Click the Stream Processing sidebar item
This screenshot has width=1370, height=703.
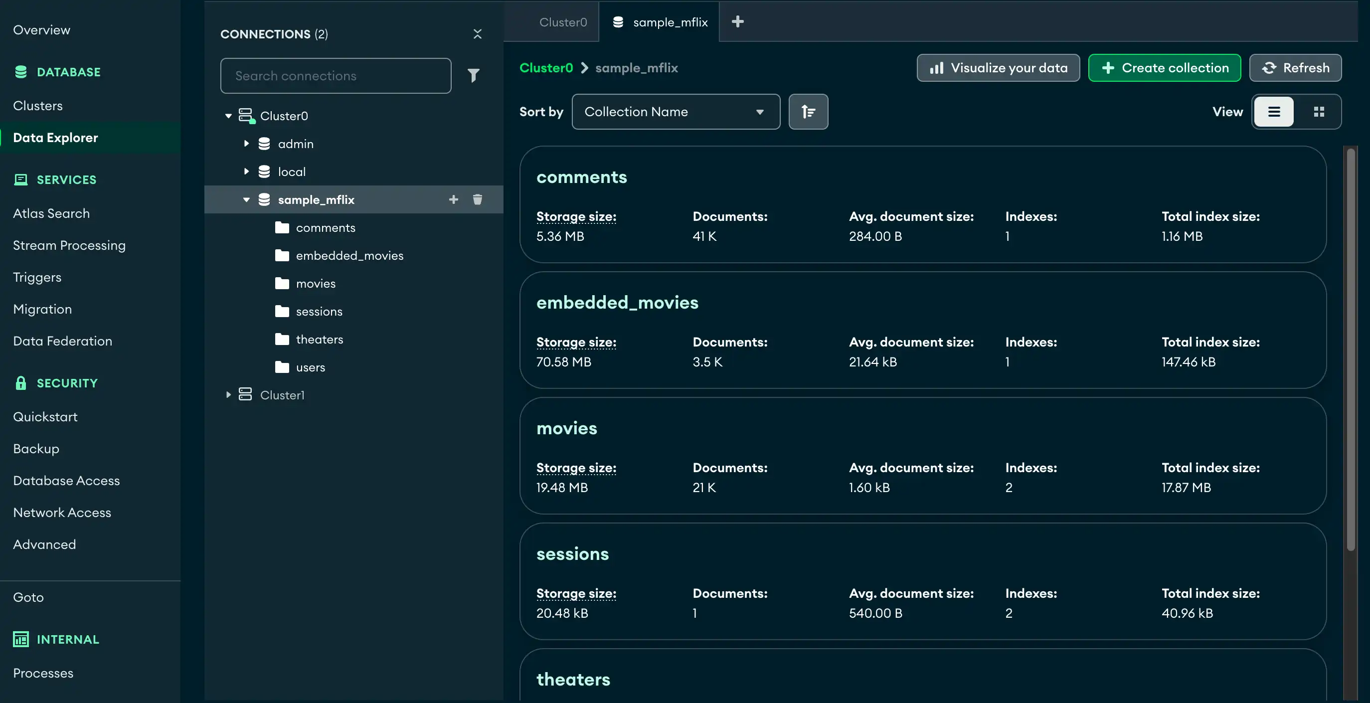[x=69, y=245]
